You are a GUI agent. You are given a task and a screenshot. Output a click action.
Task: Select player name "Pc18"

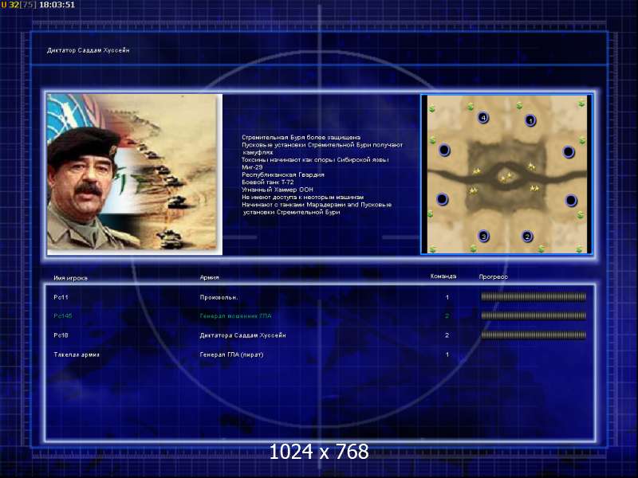(x=61, y=335)
